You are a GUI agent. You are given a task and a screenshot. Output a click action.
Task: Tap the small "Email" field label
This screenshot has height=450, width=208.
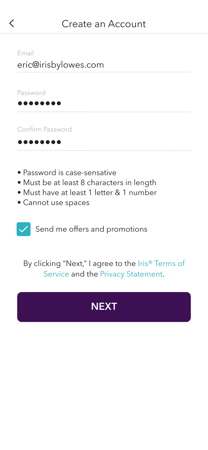pos(26,53)
